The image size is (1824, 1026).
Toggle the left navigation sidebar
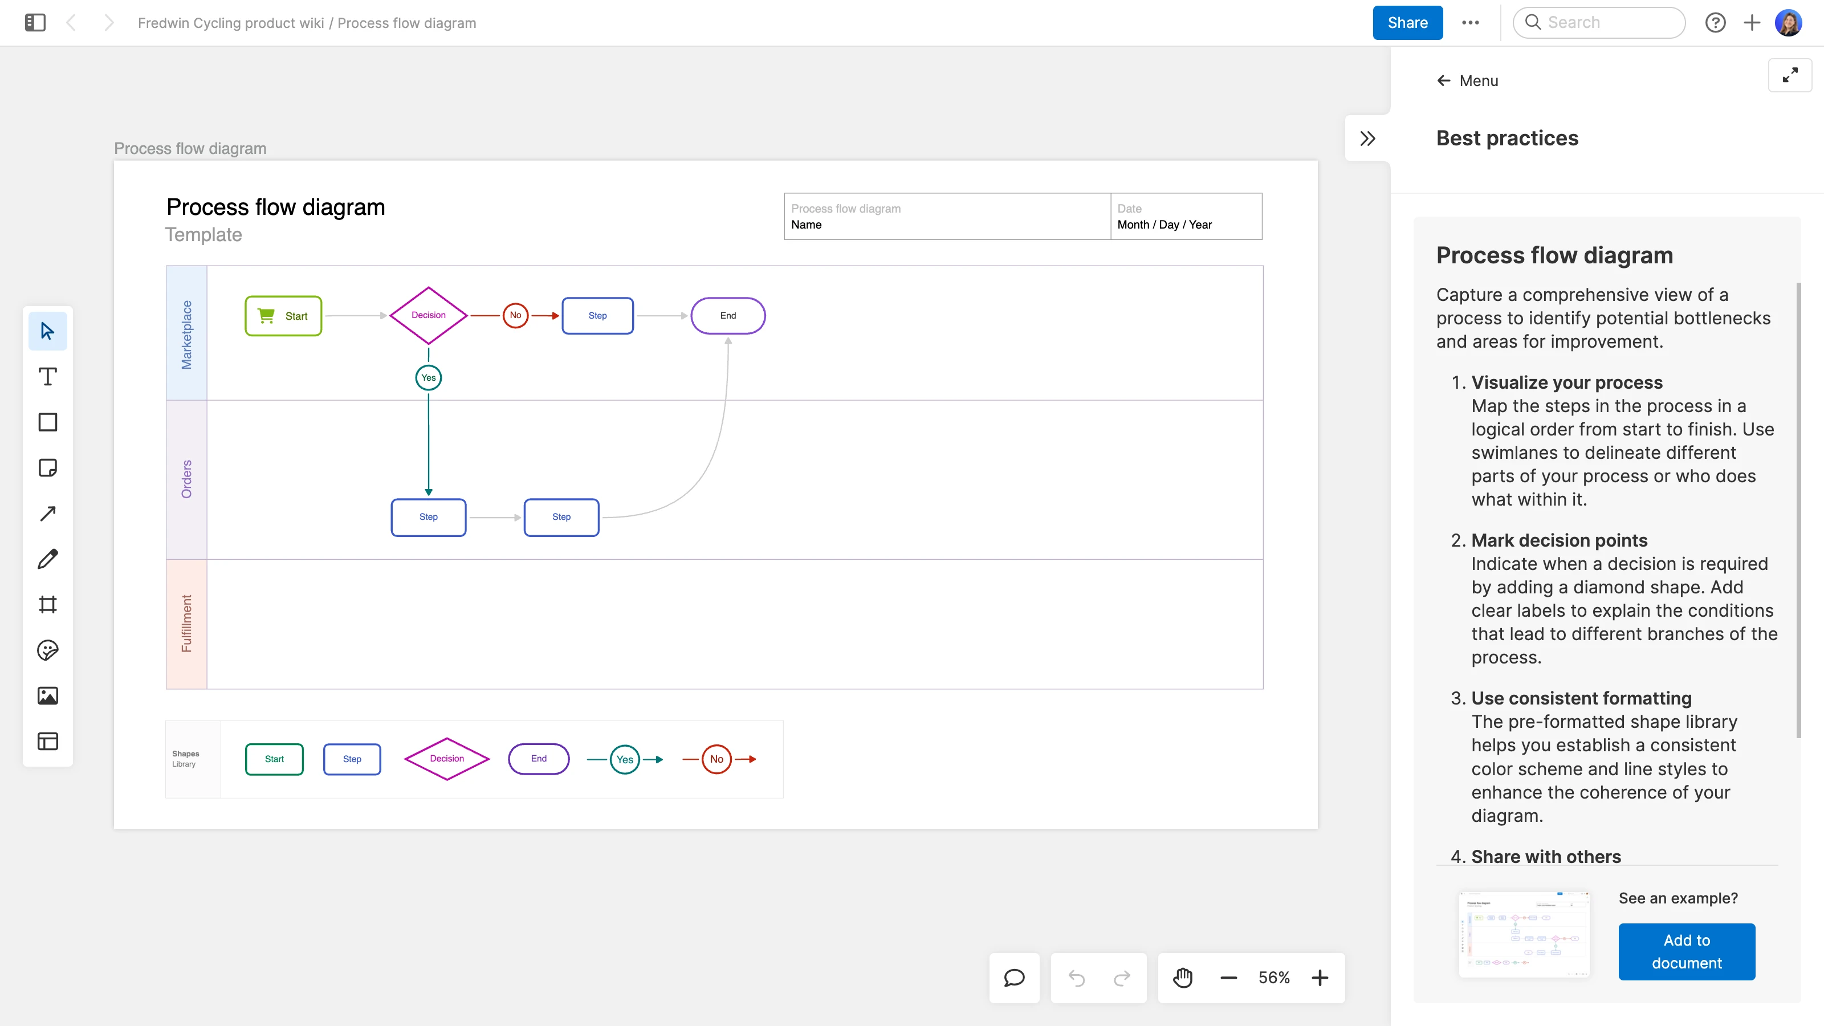coord(34,22)
